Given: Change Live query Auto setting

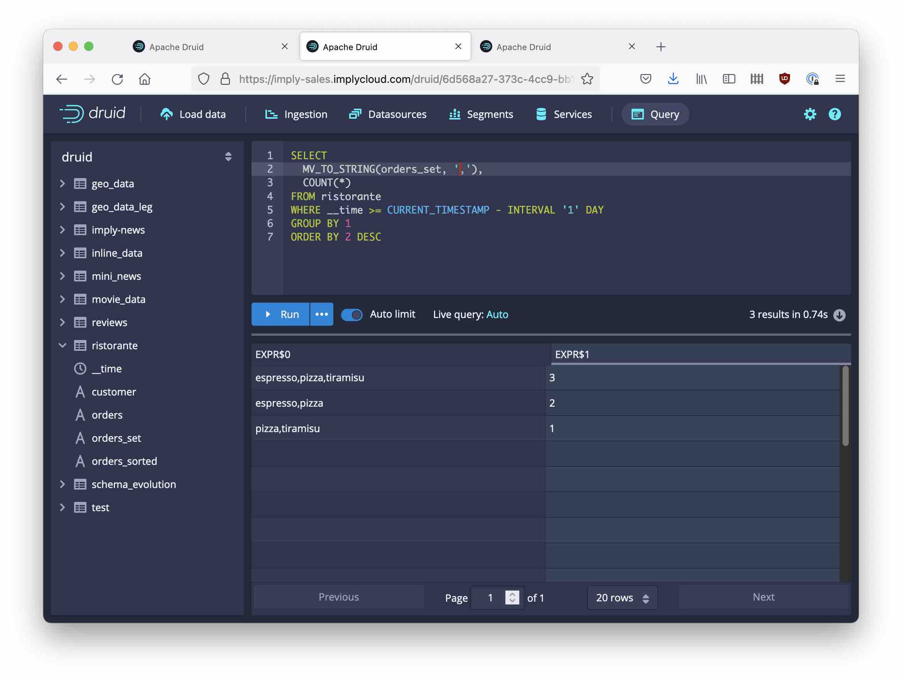Looking at the screenshot, I should pos(497,315).
